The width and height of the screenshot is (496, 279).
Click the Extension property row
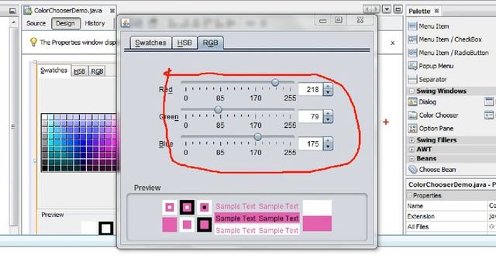coord(451,216)
